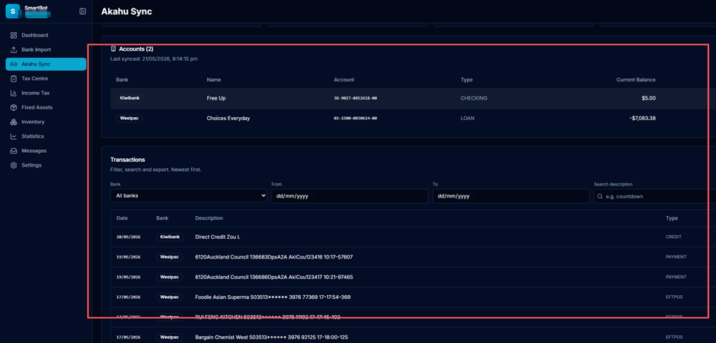This screenshot has width=716, height=343.
Task: Click the CHECKING account type
Action: point(474,98)
